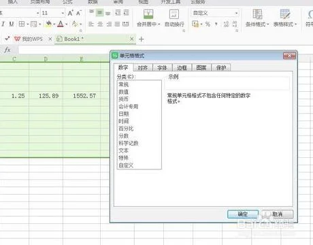Select 日期 in the category list

(124, 114)
